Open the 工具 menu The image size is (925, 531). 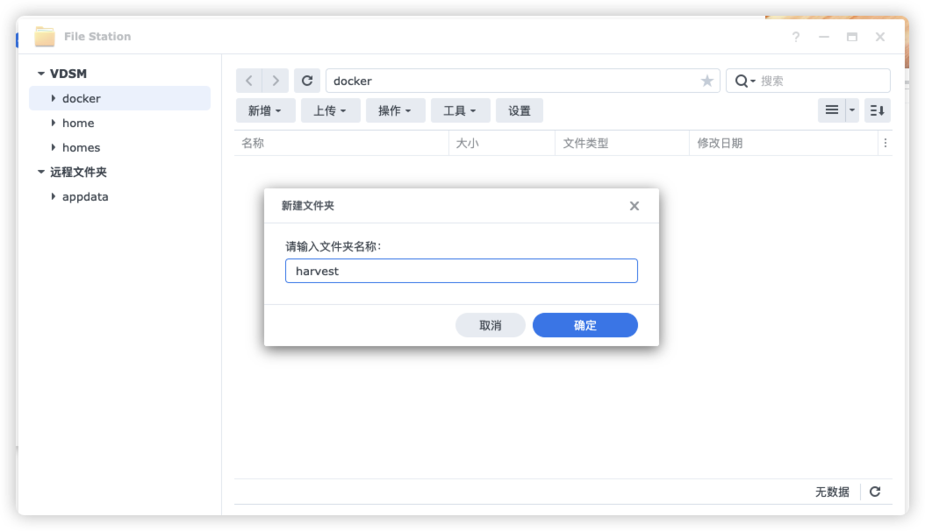click(460, 110)
